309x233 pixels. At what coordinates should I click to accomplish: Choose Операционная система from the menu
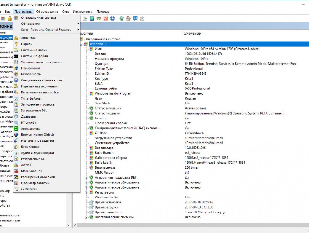click(x=47, y=17)
